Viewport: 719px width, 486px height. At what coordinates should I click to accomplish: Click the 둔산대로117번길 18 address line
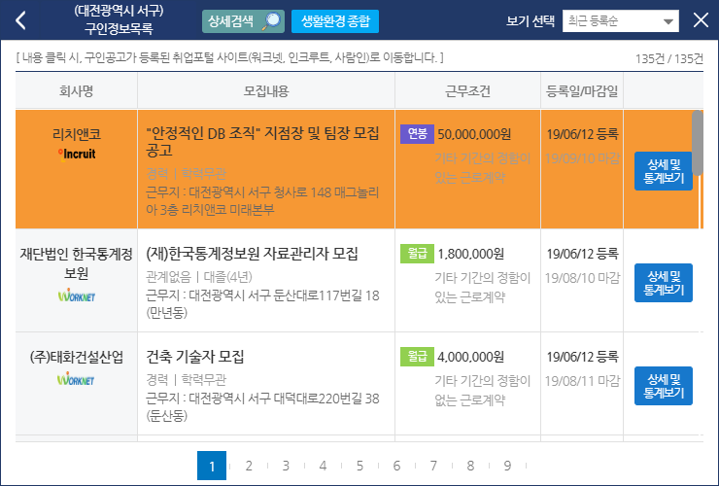(x=262, y=304)
